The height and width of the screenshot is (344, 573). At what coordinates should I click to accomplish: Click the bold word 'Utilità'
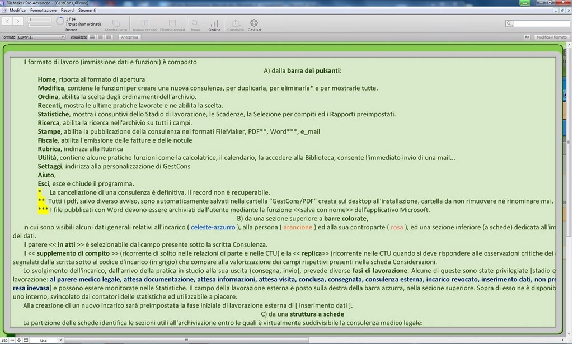pyautogui.click(x=47, y=158)
